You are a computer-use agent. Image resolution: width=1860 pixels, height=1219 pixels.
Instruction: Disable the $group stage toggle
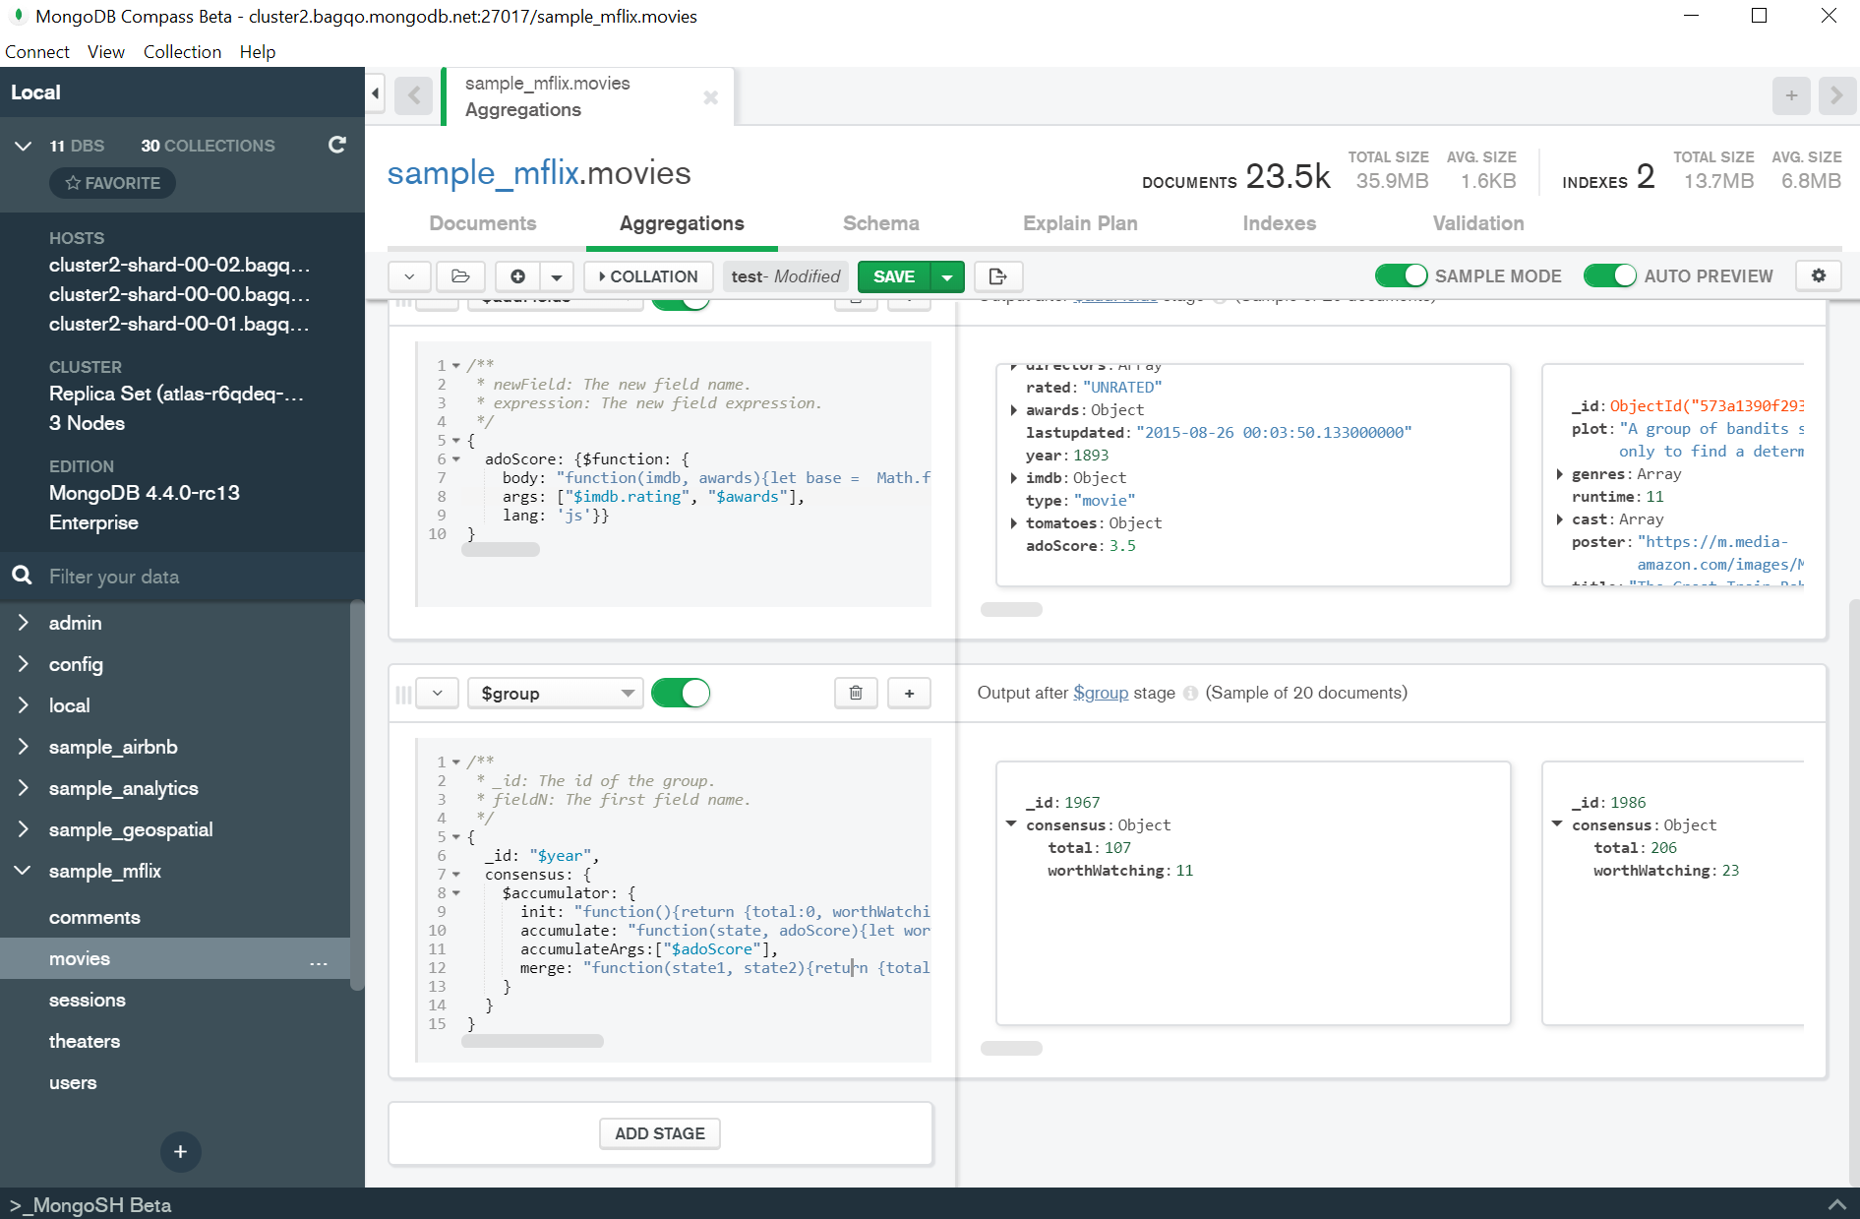click(x=681, y=693)
